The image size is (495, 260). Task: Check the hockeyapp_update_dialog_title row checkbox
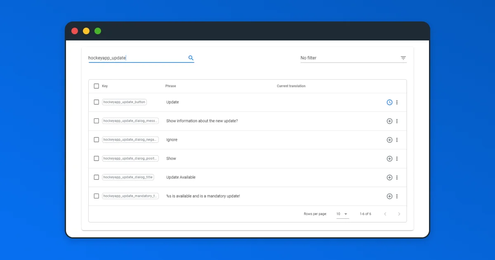[x=97, y=177]
